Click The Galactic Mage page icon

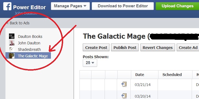(12, 56)
